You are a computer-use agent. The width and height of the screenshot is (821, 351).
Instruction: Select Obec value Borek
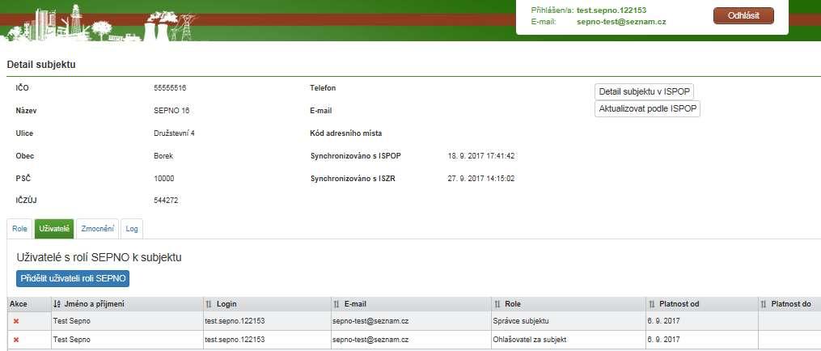[x=163, y=156]
